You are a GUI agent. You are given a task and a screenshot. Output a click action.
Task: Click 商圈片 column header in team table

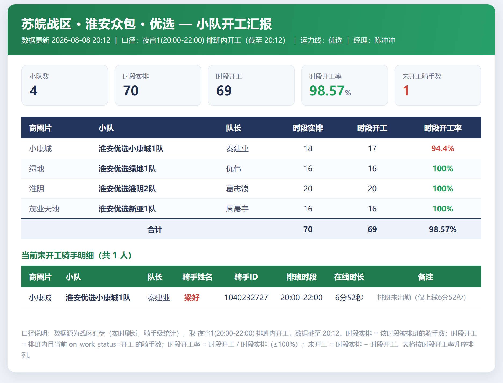pos(40,128)
